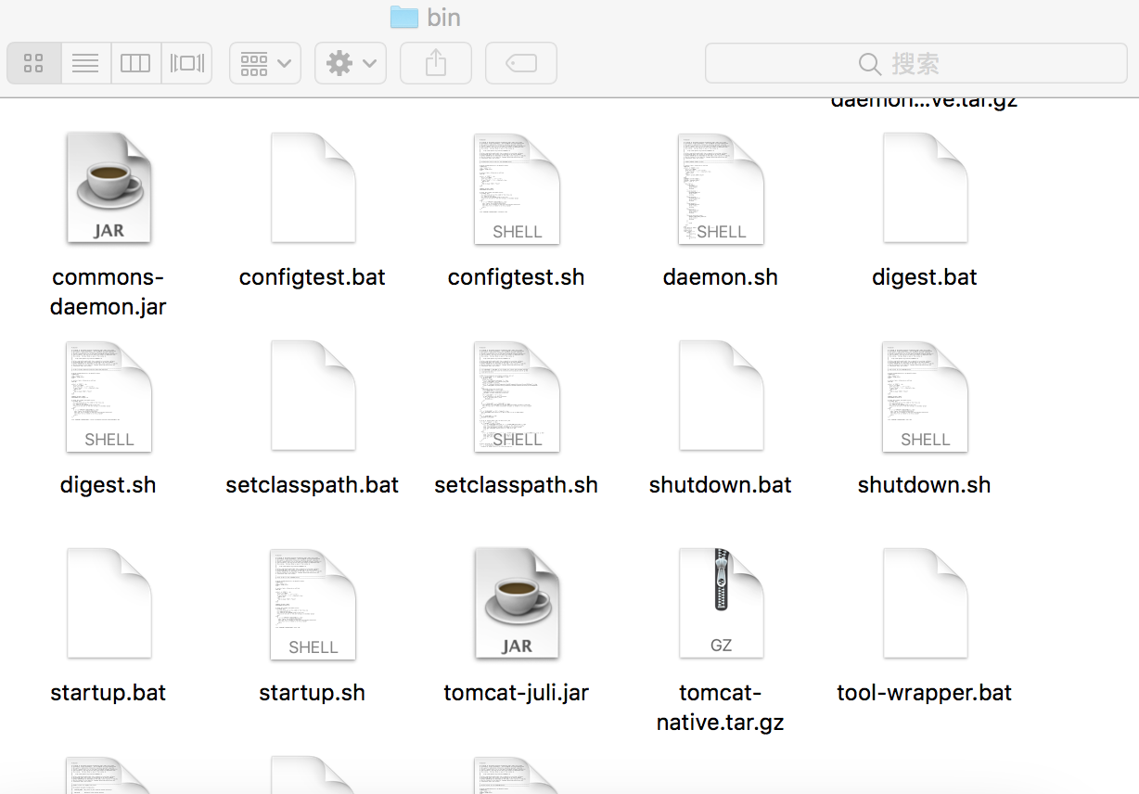Screen dimensions: 1139x794
Task: Select the setclasspath.sh shell script icon
Action: pyautogui.click(x=517, y=396)
